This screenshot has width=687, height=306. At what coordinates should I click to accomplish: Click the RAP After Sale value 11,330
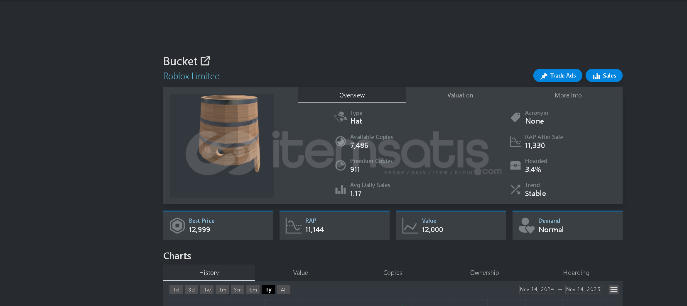pyautogui.click(x=535, y=146)
